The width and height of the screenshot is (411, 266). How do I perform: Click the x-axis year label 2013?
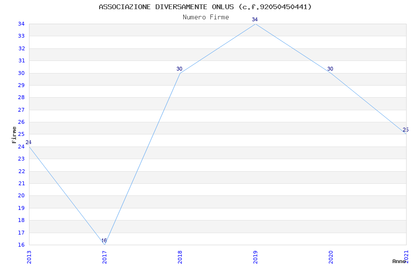[29, 257]
